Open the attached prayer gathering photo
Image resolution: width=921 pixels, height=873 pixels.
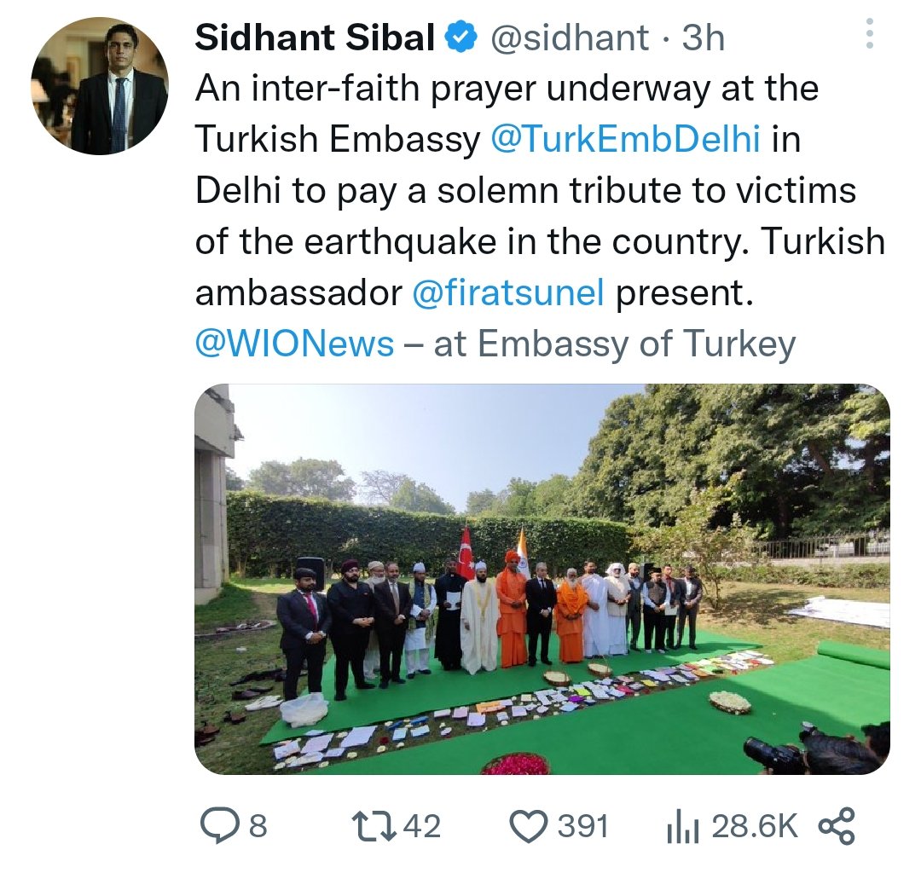[542, 580]
